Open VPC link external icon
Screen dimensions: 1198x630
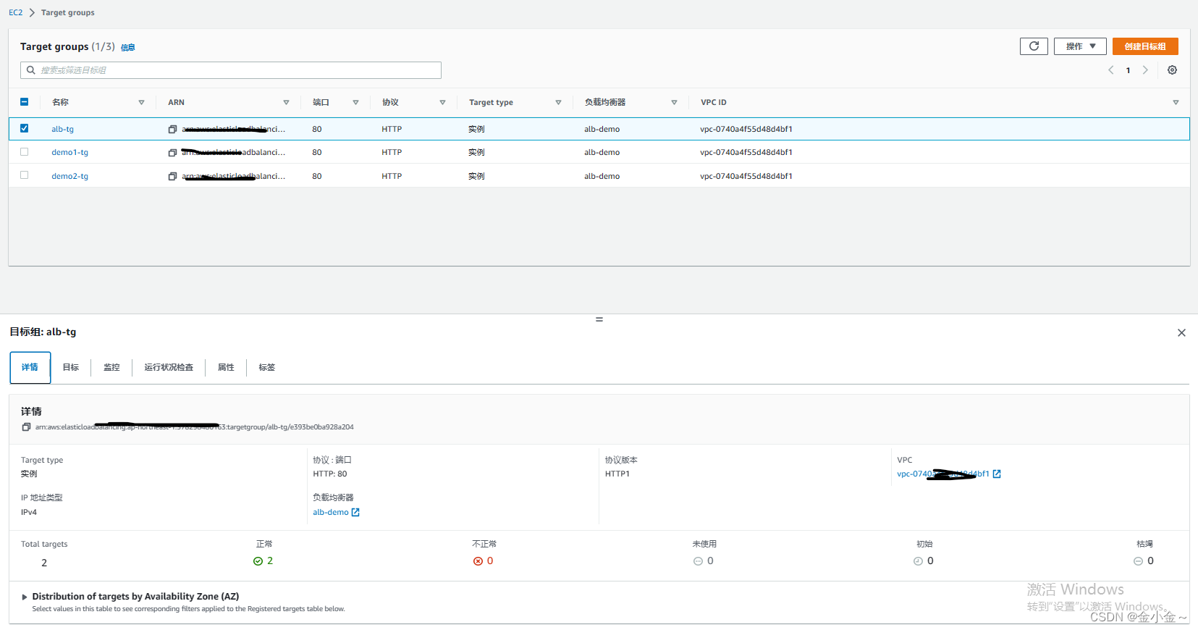(997, 474)
